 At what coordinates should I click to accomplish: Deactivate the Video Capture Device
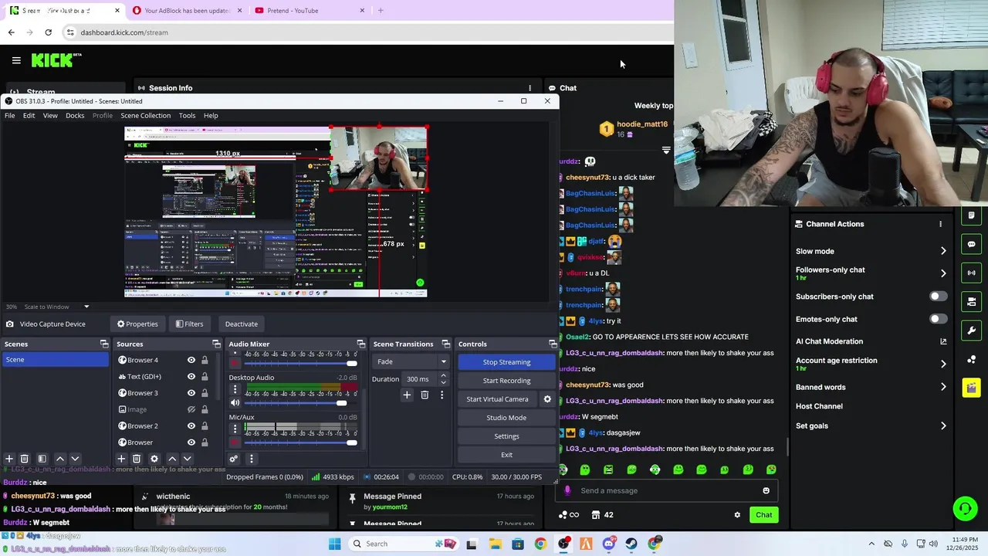pos(242,324)
